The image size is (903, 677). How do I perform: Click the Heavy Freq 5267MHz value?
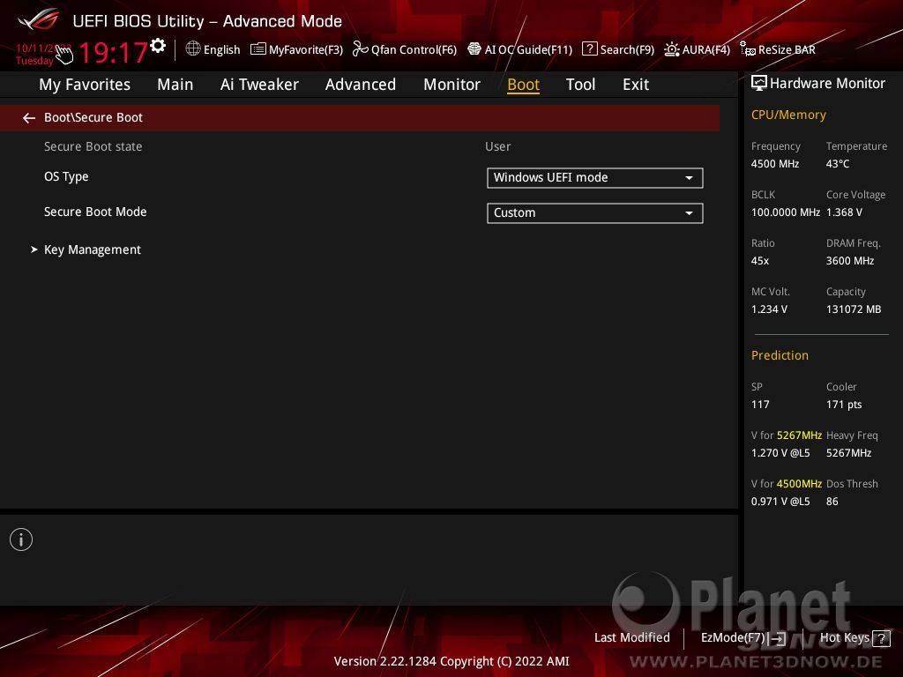click(x=848, y=453)
